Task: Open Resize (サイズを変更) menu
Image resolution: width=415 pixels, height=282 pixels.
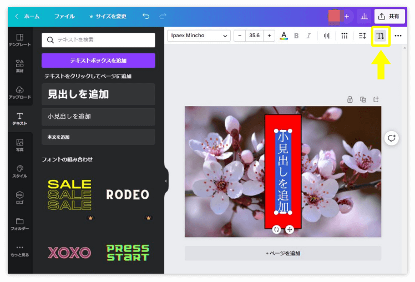Action: click(108, 17)
